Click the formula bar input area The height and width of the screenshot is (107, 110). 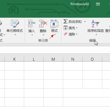55,50
